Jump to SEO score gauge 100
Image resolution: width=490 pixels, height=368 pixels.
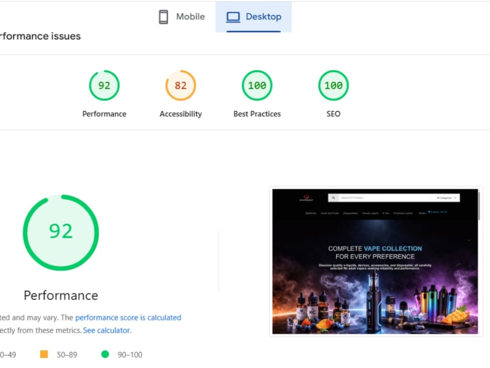pos(333,85)
